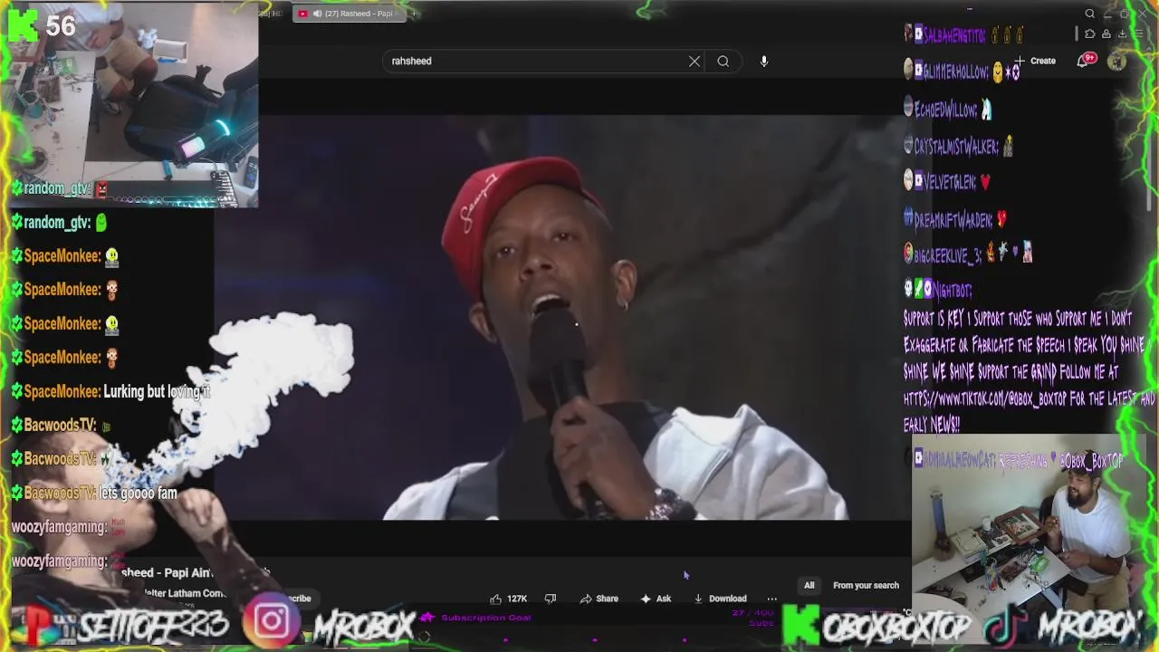The image size is (1159, 652).
Task: Start voice search with the microphone icon
Action: coord(764,61)
